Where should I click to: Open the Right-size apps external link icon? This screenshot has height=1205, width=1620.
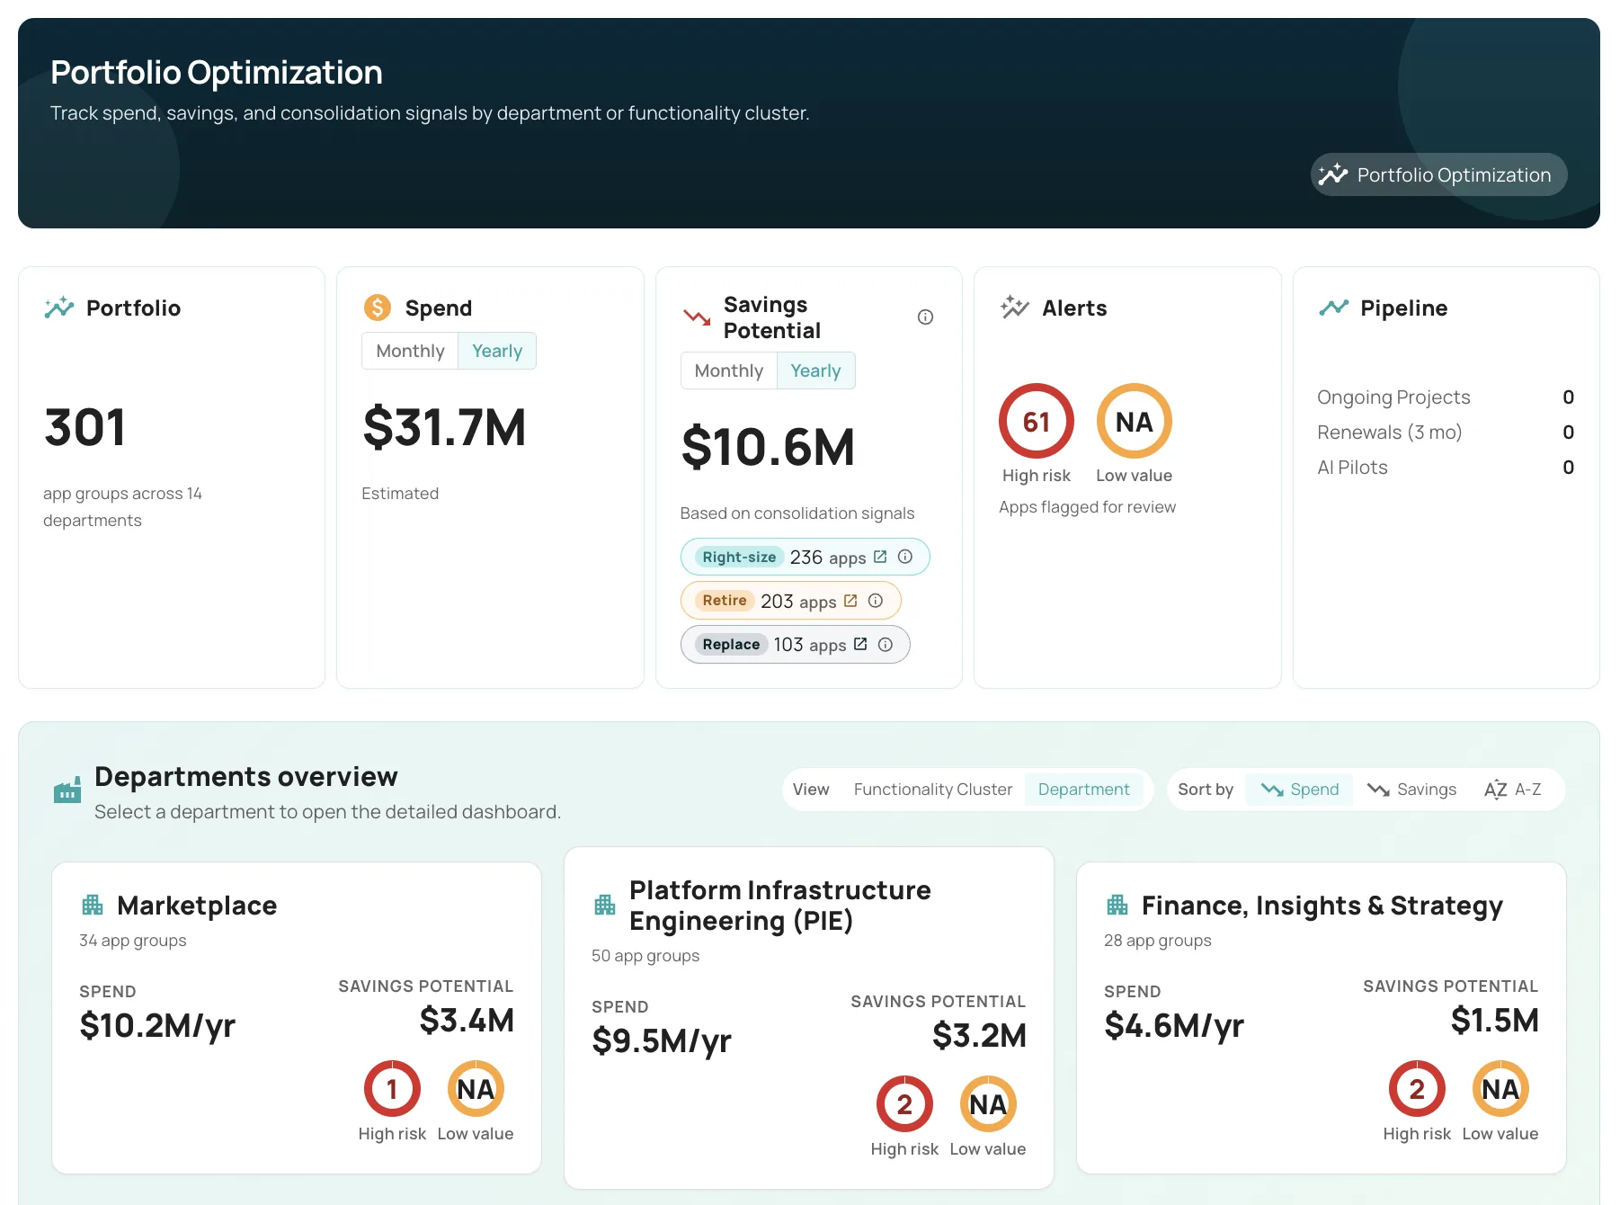[880, 557]
